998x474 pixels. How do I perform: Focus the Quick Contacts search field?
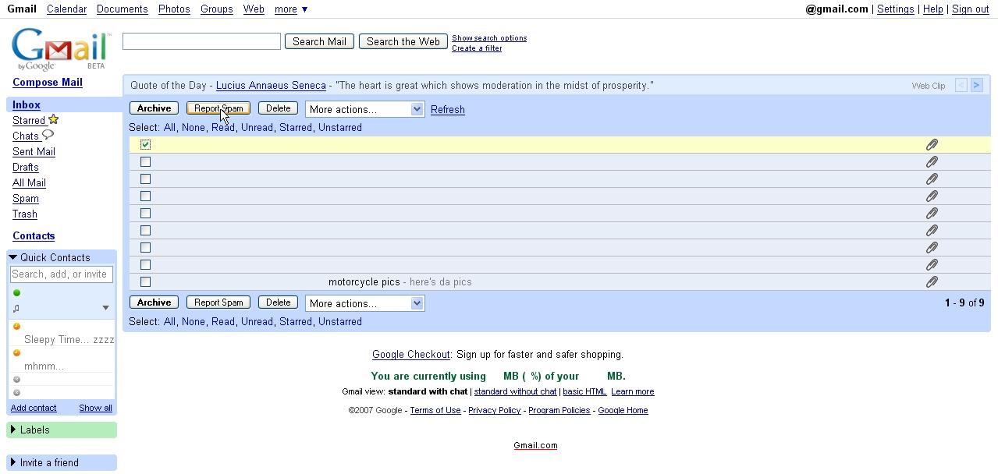(62, 274)
